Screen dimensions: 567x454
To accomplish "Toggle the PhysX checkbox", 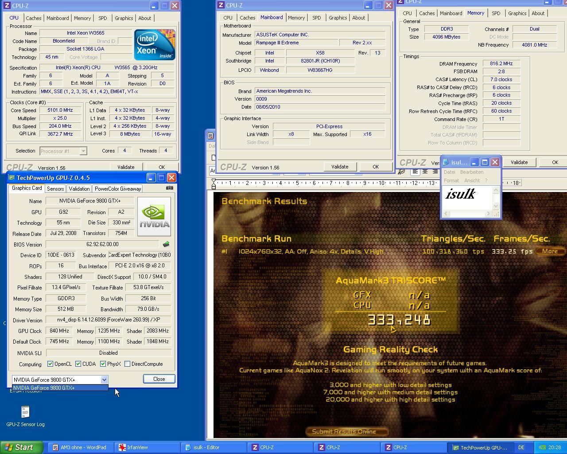I will [x=103, y=364].
